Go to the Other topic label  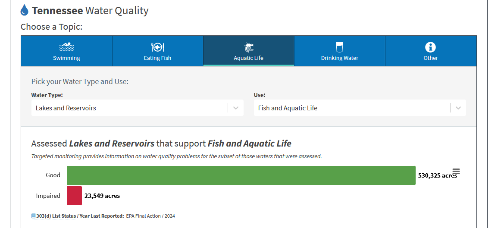click(430, 58)
